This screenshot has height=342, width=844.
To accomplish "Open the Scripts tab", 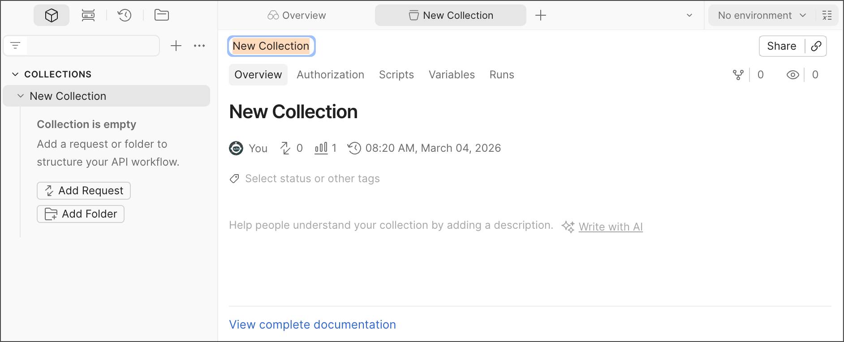I will pyautogui.click(x=396, y=75).
